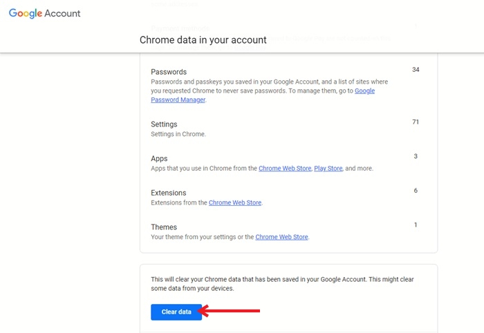Viewport: 484px width, 333px height.
Task: Click 'Settings in Chrome.' description text
Action: point(178,134)
